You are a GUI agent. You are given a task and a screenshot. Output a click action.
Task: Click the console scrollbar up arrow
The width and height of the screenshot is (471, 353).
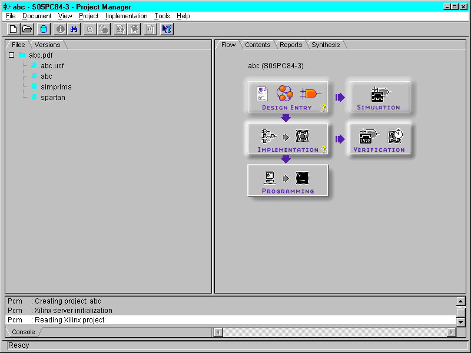point(461,301)
